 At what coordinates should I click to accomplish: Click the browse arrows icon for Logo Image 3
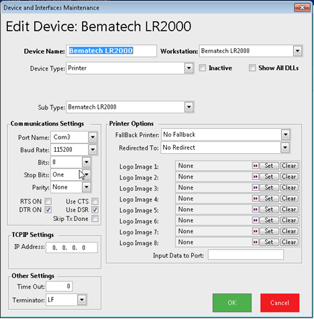tap(255, 187)
